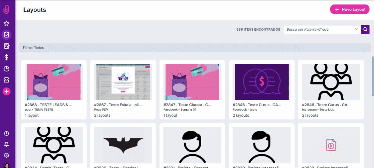
Task: Click '2 layouts' under Peça PDV
Action: (x=102, y=115)
